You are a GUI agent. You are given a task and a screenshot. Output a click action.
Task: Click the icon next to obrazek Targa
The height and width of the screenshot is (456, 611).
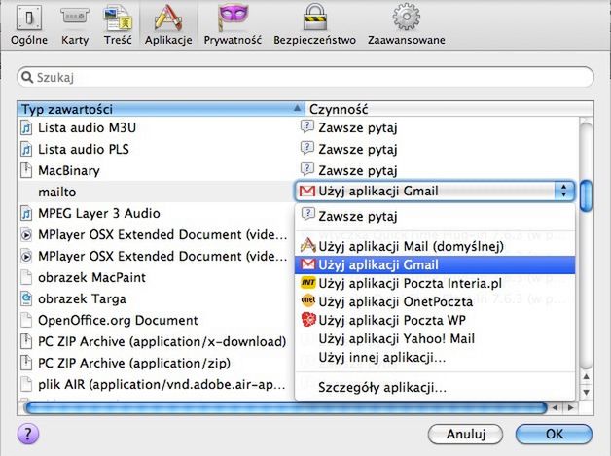coord(26,299)
